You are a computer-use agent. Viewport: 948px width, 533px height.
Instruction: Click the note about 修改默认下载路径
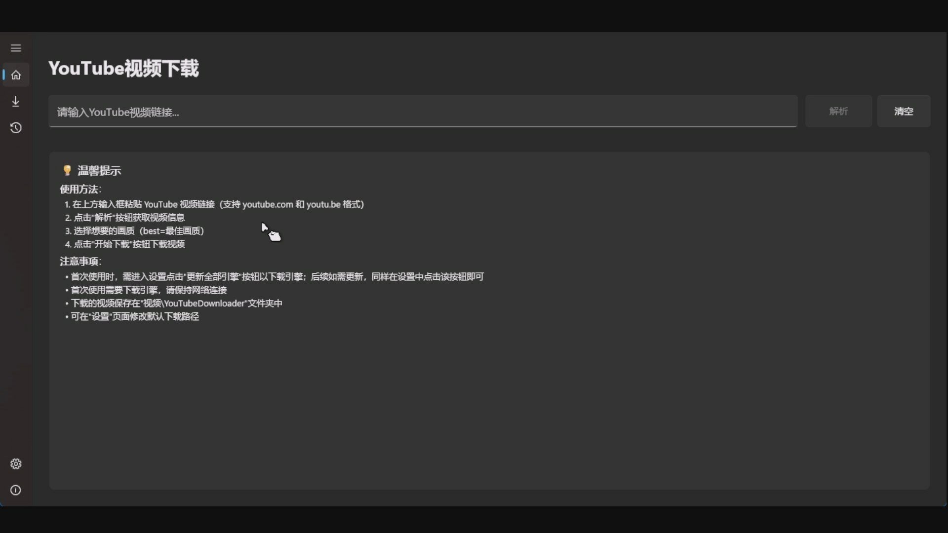coord(134,317)
